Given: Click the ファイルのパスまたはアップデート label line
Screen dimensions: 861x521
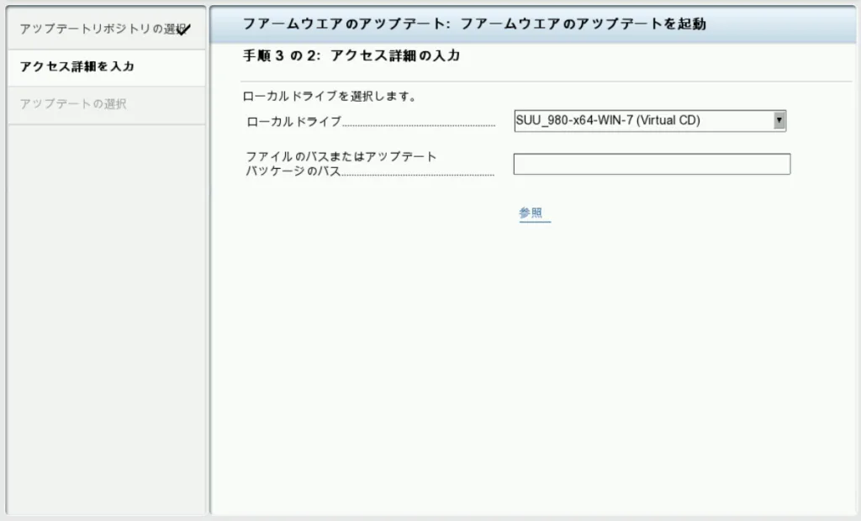Looking at the screenshot, I should point(341,156).
